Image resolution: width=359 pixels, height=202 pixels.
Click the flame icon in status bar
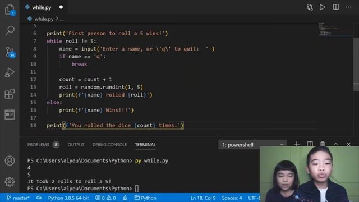tap(125, 198)
